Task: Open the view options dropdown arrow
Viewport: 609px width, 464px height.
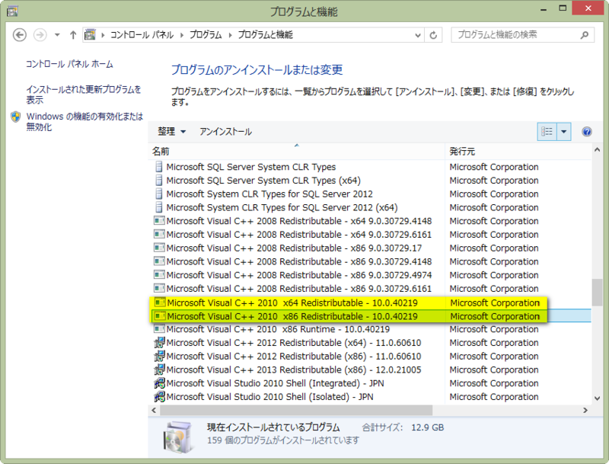Action: coord(563,132)
